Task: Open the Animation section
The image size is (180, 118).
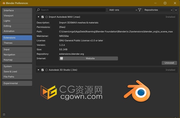Action: [17, 31]
